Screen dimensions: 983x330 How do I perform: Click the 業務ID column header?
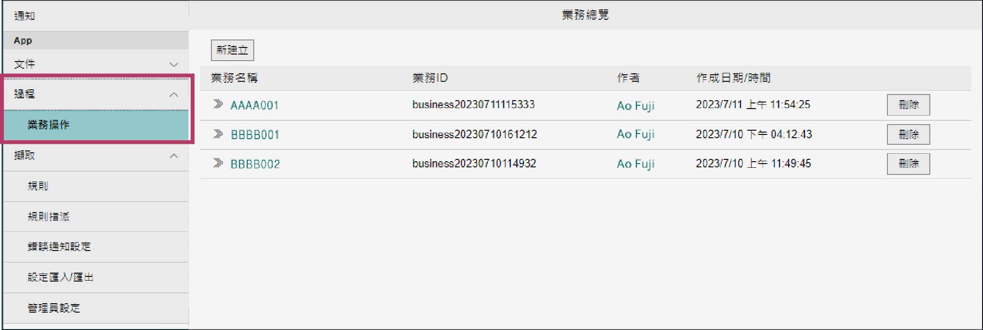click(x=430, y=78)
